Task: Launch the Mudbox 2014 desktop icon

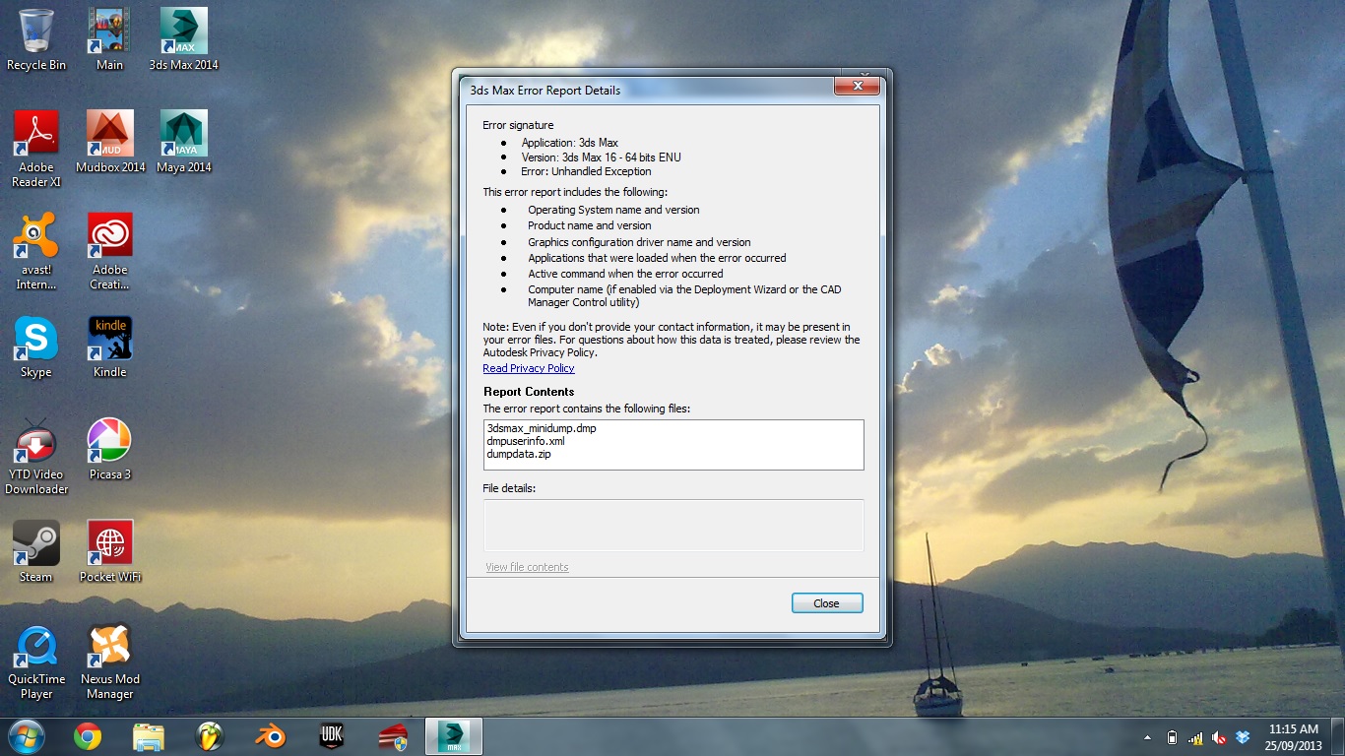Action: (x=109, y=142)
